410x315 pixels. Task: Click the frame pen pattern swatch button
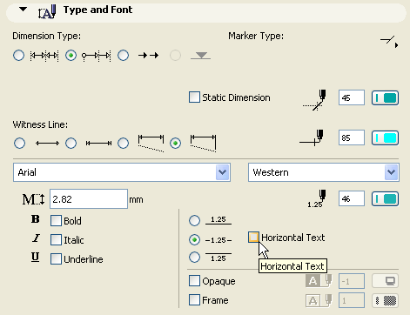click(x=386, y=300)
